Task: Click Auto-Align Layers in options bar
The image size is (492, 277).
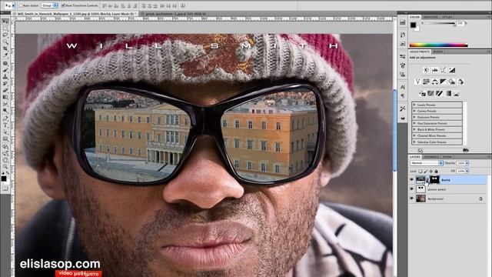Action: [x=183, y=5]
